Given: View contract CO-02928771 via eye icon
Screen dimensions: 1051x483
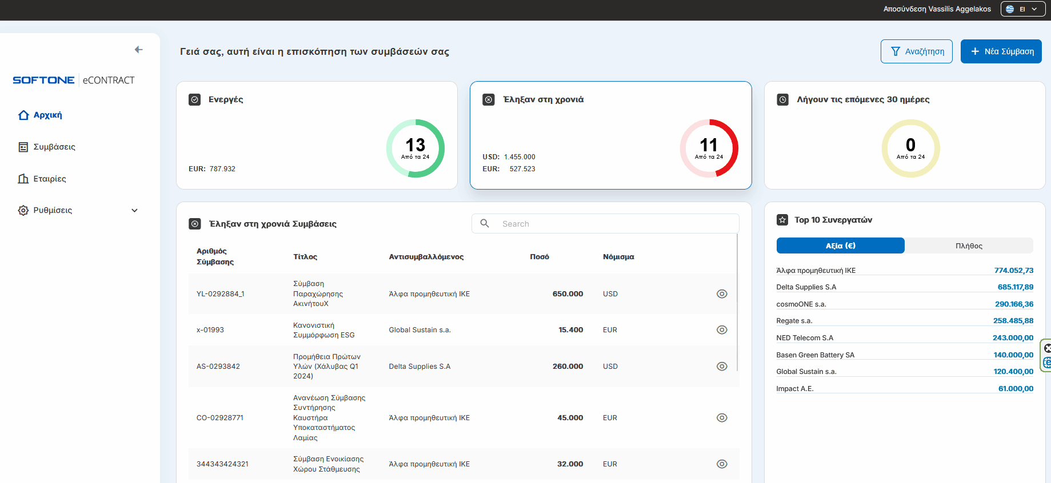Looking at the screenshot, I should click(722, 418).
